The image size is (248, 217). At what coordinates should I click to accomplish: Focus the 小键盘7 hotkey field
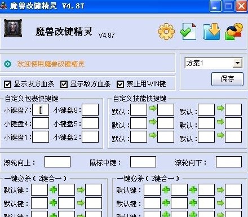pos(41,110)
